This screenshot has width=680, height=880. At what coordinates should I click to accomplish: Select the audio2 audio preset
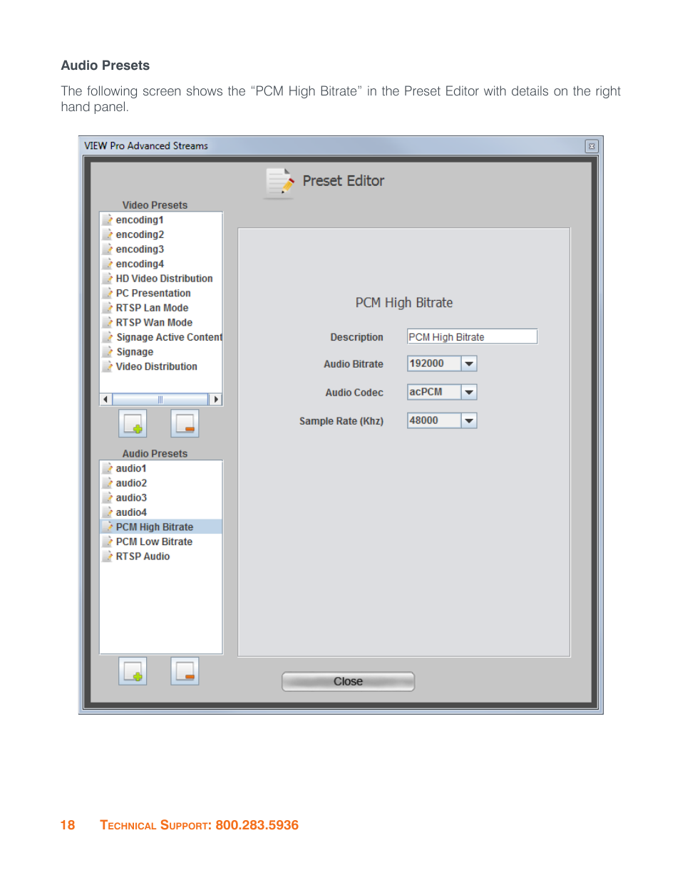[x=131, y=482]
